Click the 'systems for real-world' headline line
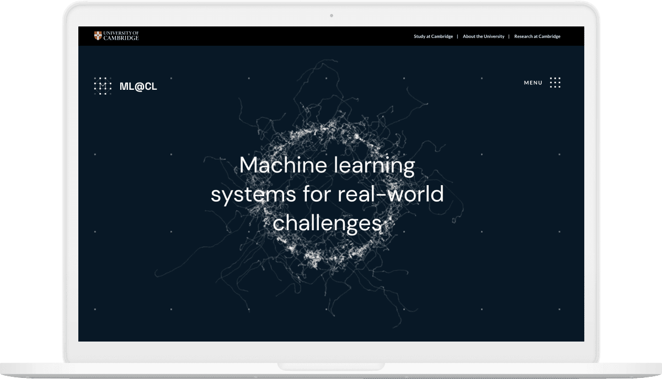The image size is (662, 379). point(327,194)
